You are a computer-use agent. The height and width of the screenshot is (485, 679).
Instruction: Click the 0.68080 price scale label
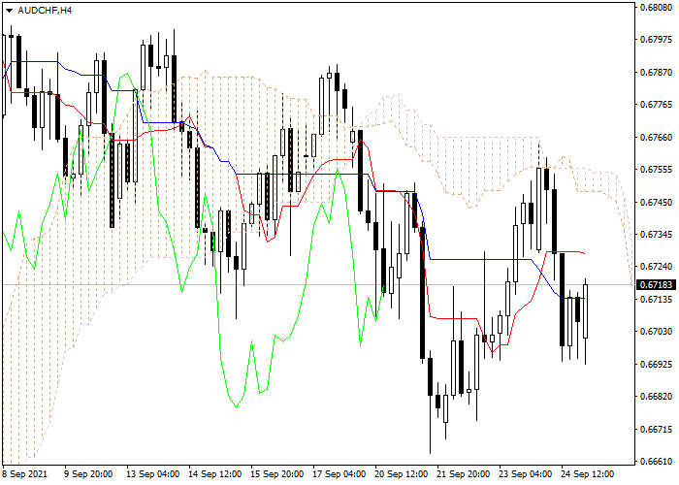(657, 8)
